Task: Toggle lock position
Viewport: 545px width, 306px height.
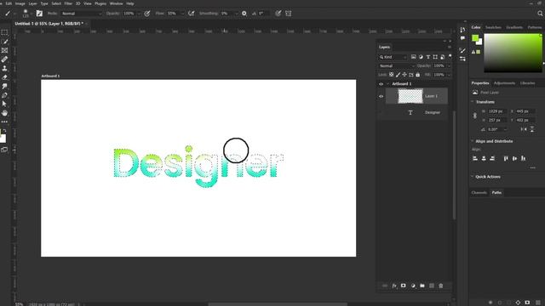Action: pyautogui.click(x=404, y=75)
